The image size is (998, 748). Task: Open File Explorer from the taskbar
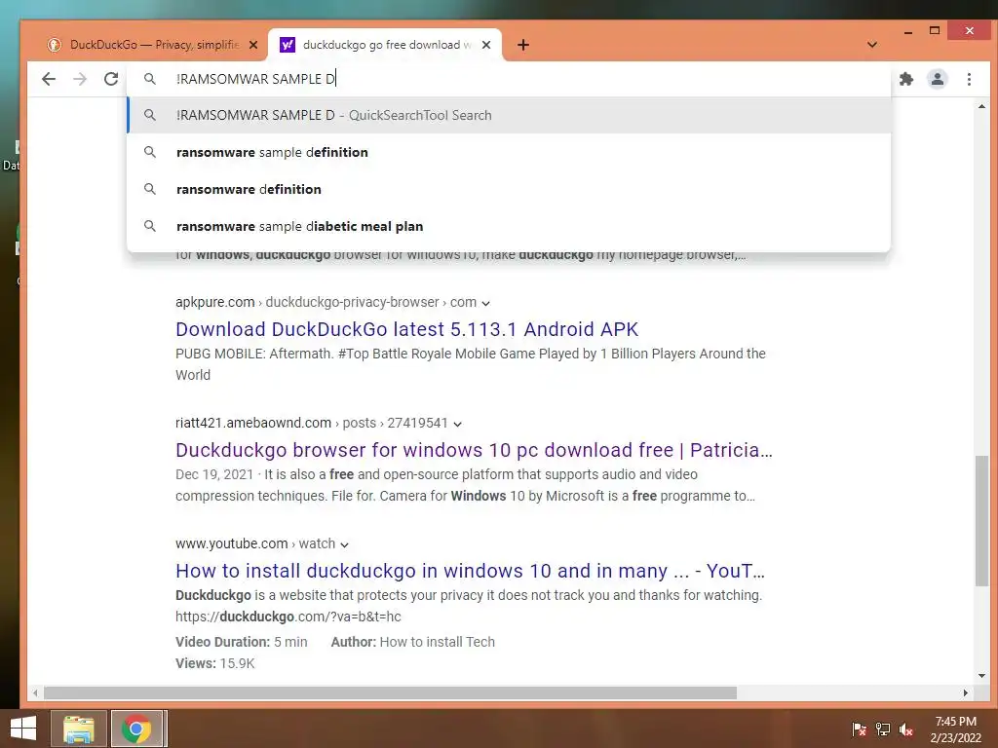[78, 729]
